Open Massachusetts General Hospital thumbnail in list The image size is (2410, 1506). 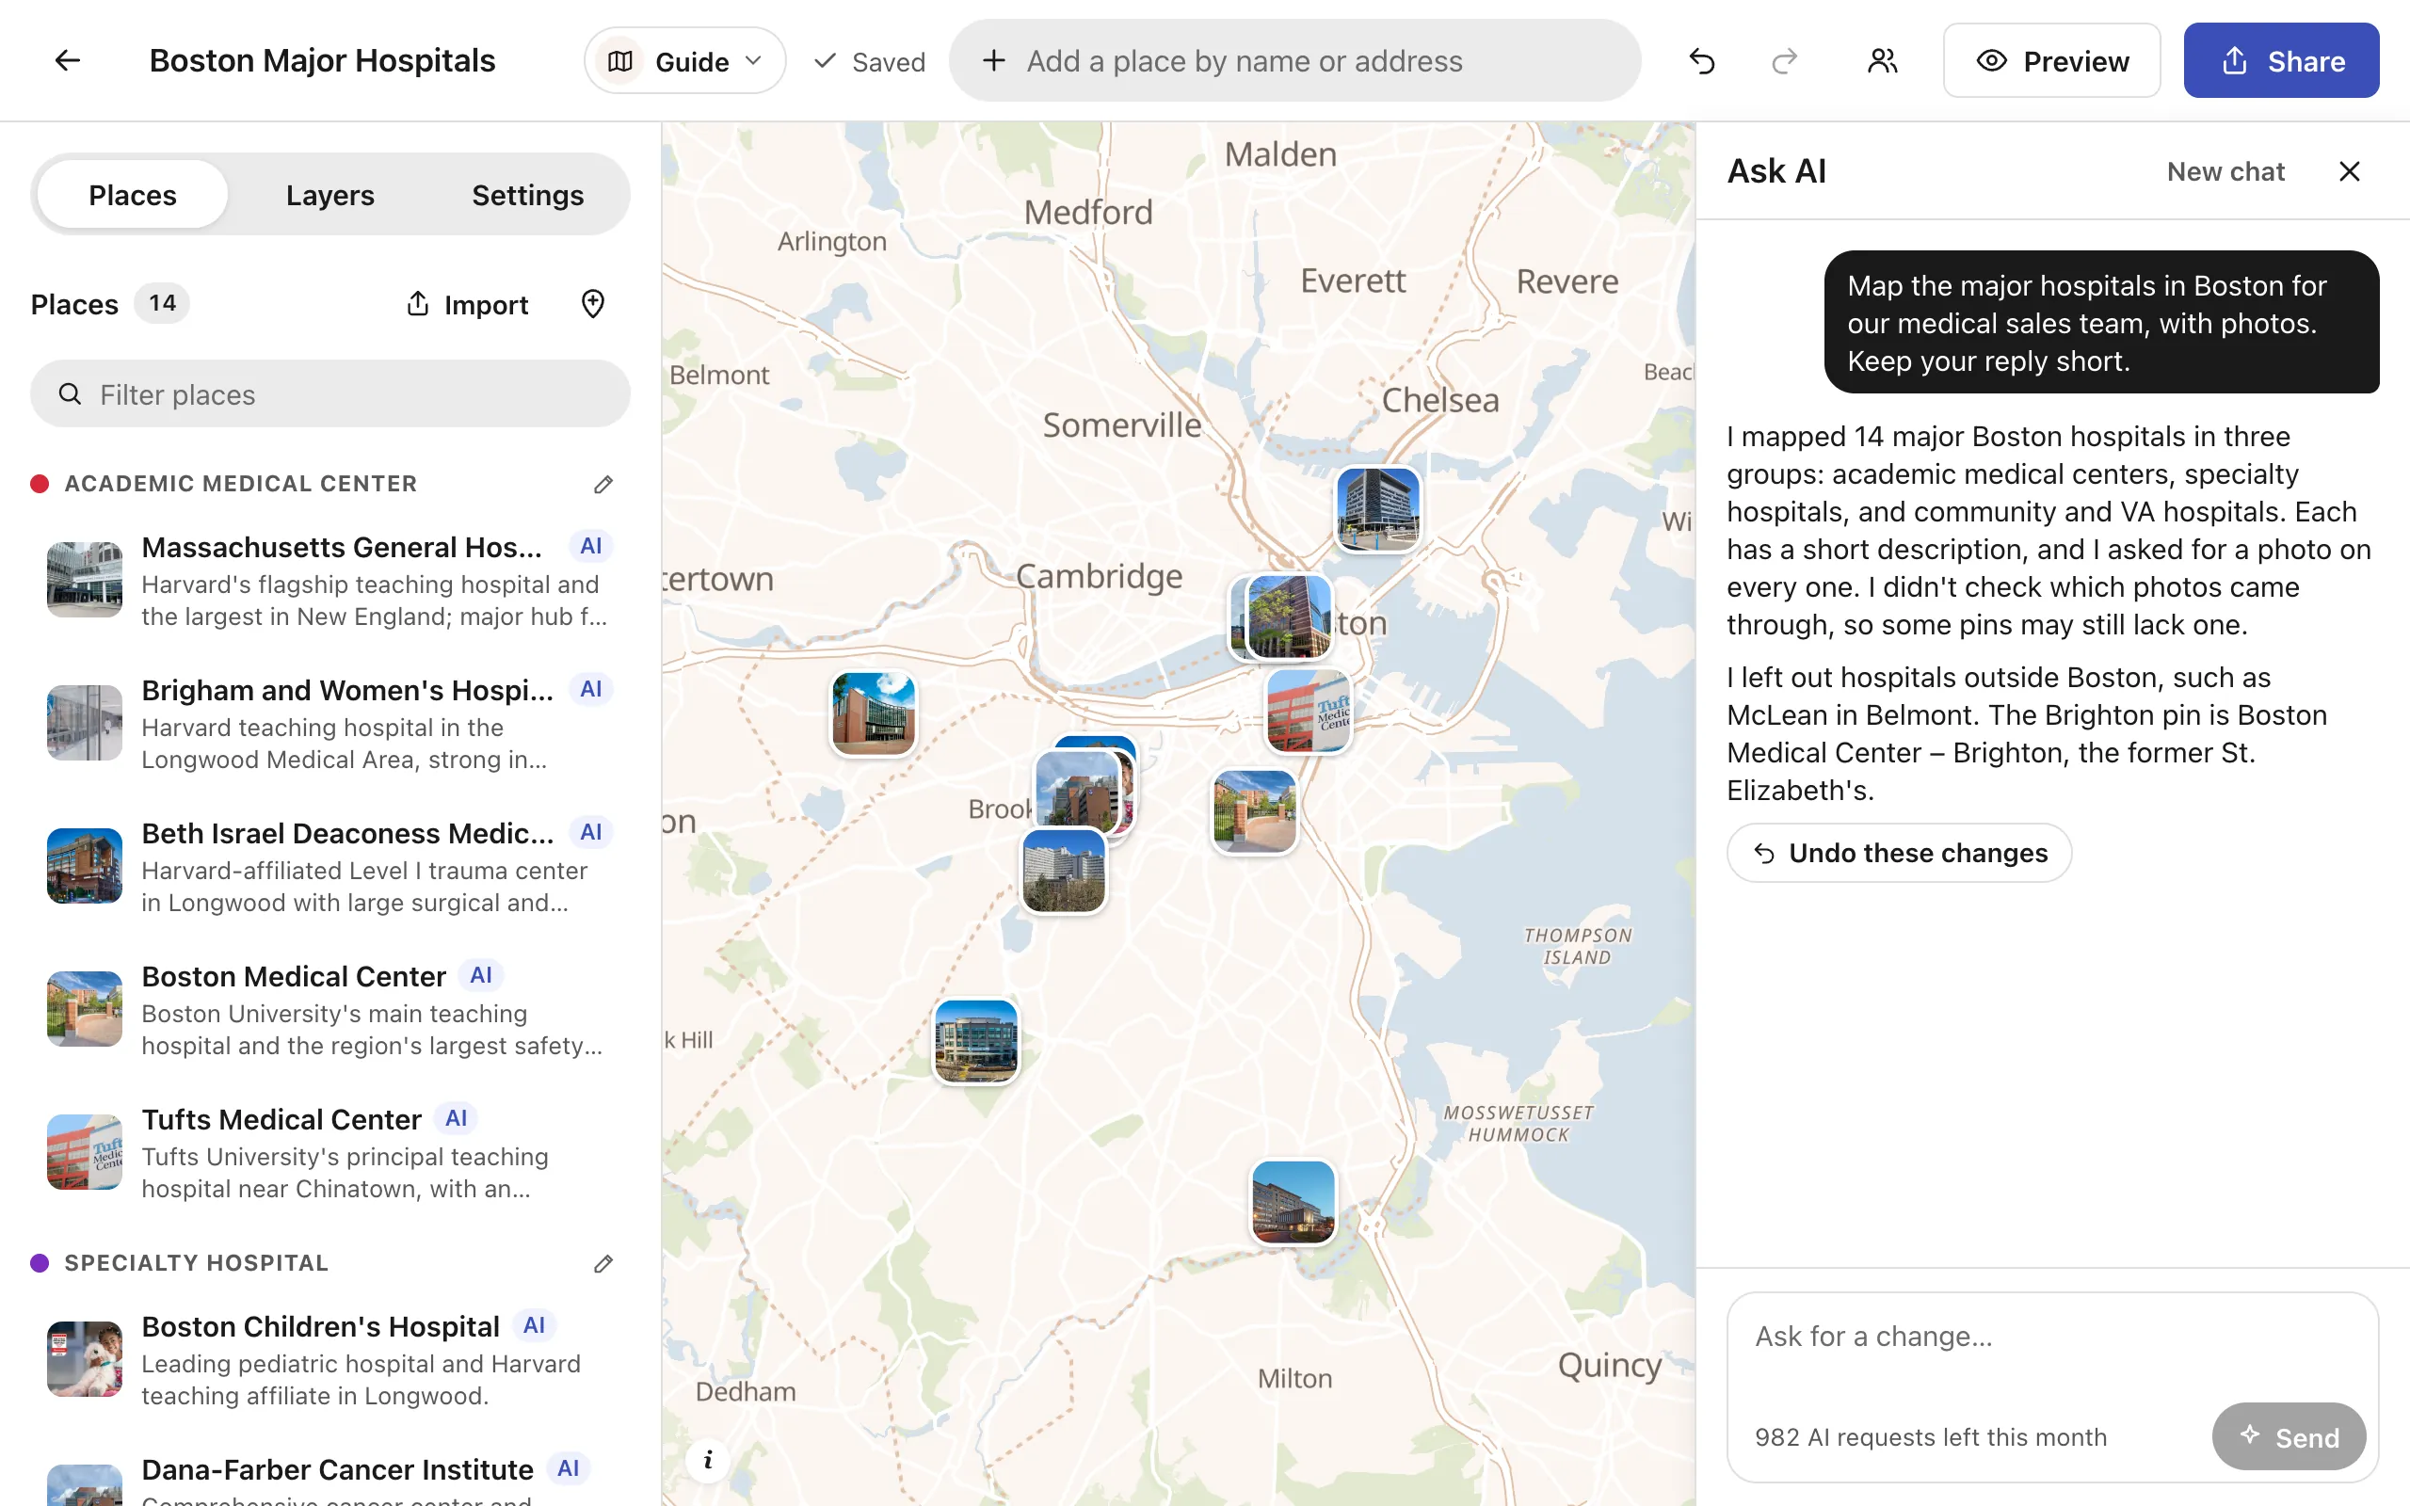85,580
